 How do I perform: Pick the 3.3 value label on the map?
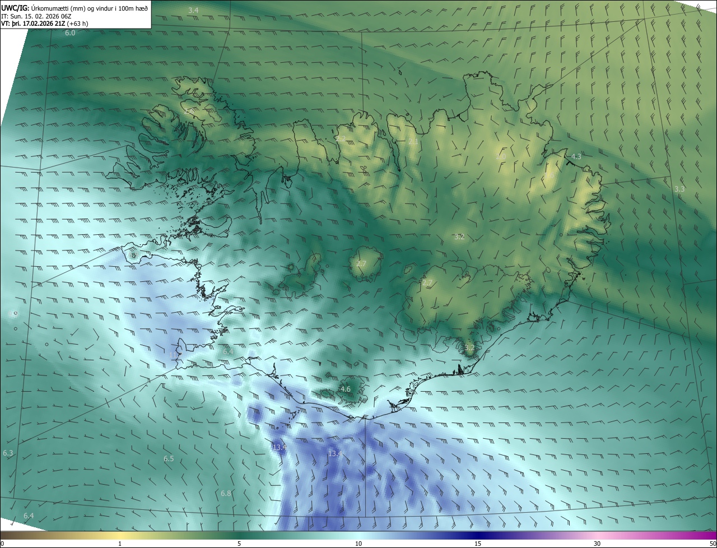pos(679,189)
